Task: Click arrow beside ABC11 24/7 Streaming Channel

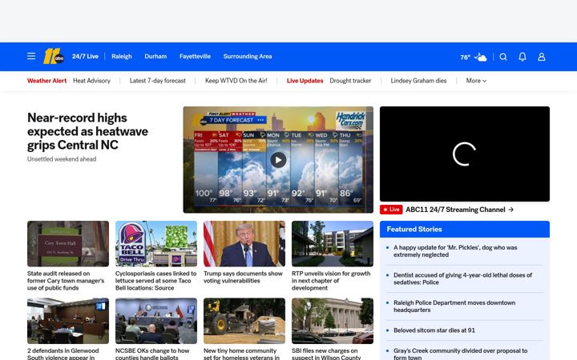Action: 510,210
